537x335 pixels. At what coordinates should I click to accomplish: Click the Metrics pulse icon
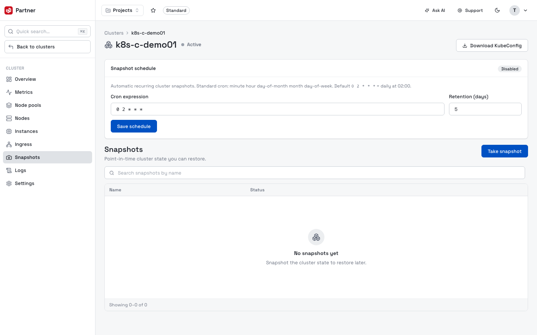coord(9,92)
